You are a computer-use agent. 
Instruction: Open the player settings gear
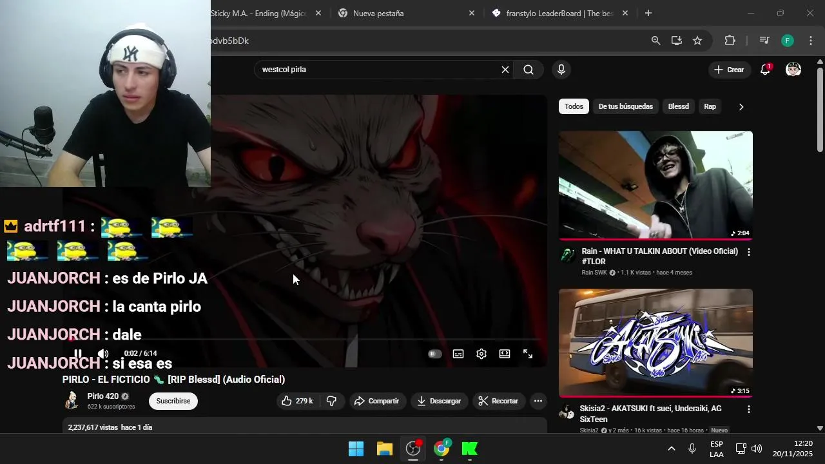pyautogui.click(x=481, y=354)
